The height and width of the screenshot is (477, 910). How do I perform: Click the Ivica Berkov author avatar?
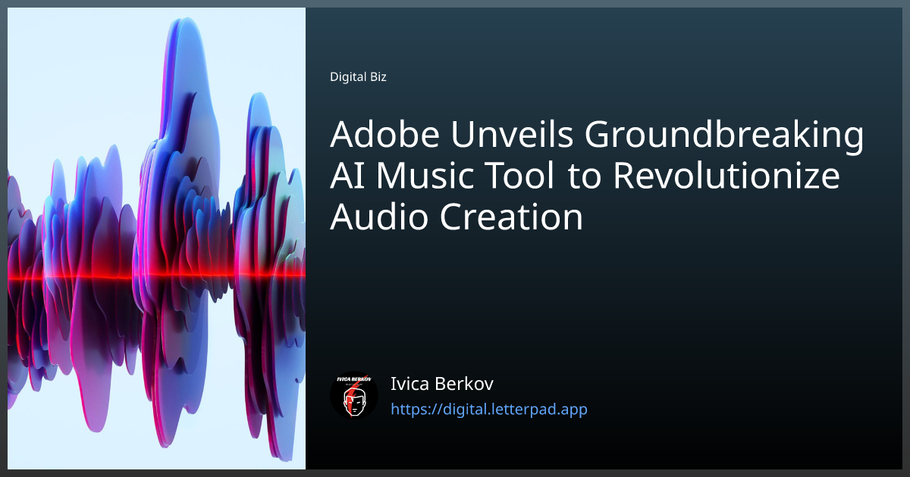[354, 396]
